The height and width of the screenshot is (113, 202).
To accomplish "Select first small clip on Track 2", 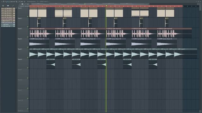I will [x=39, y=23].
